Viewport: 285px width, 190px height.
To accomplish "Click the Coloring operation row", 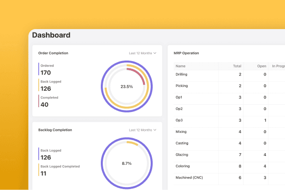I will 229,166.
